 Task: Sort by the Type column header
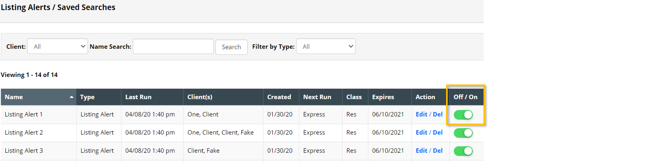pyautogui.click(x=87, y=97)
